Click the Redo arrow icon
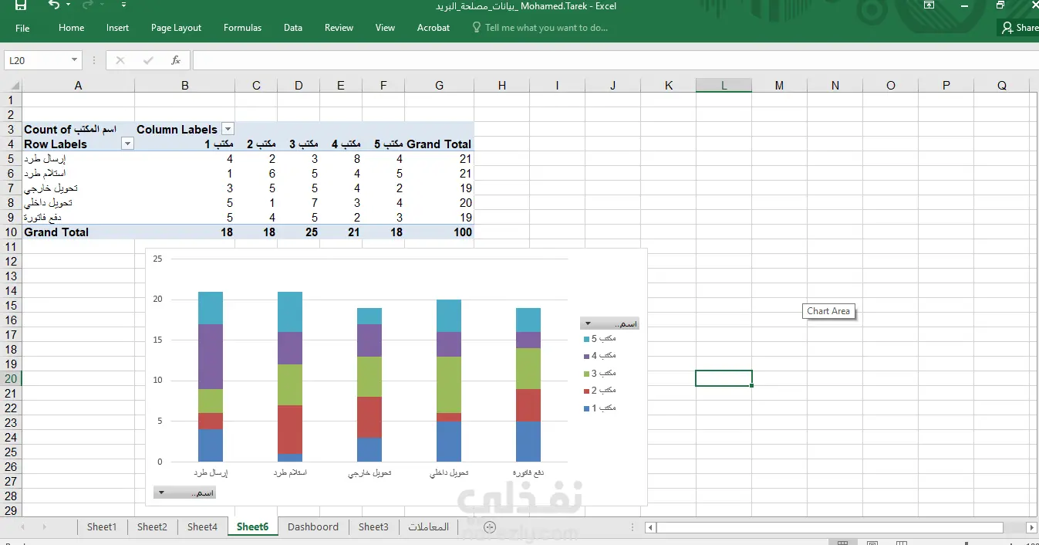The width and height of the screenshot is (1039, 545). point(87,5)
